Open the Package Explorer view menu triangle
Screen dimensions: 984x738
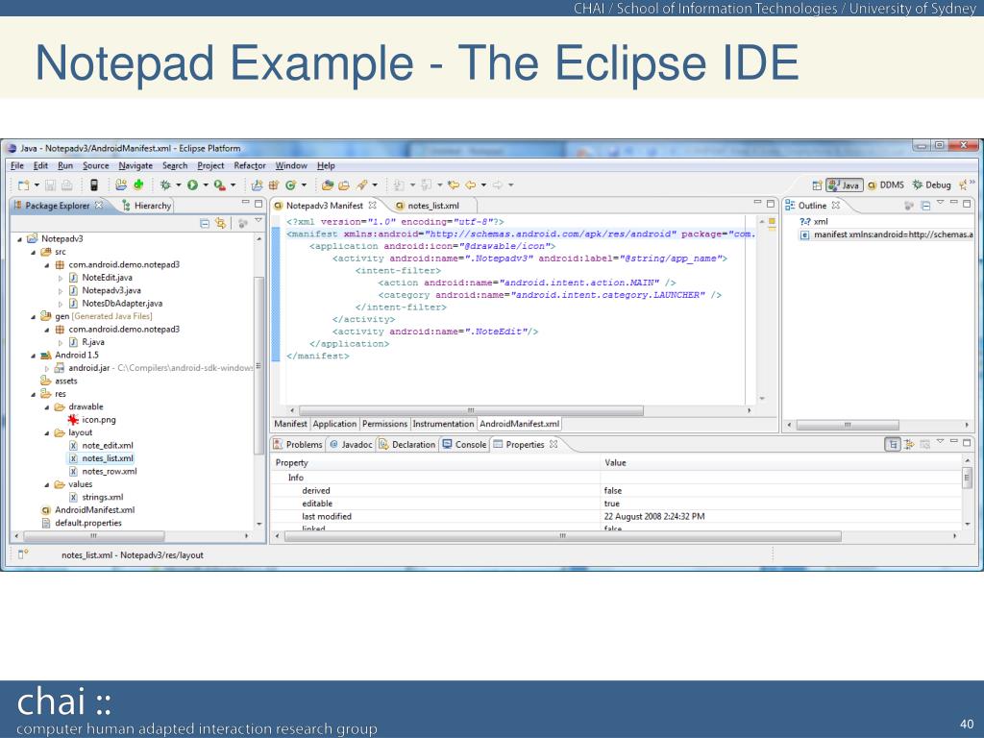coord(258,221)
